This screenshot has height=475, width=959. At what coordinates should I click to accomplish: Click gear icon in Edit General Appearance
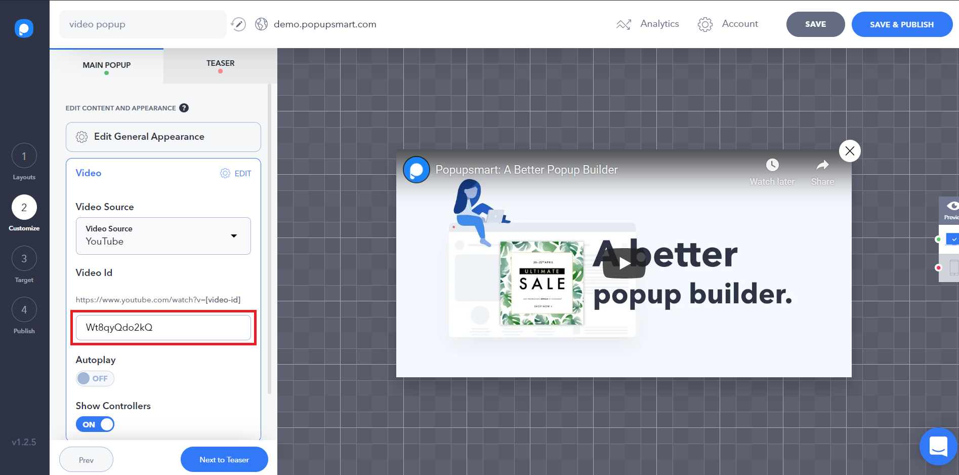point(81,137)
